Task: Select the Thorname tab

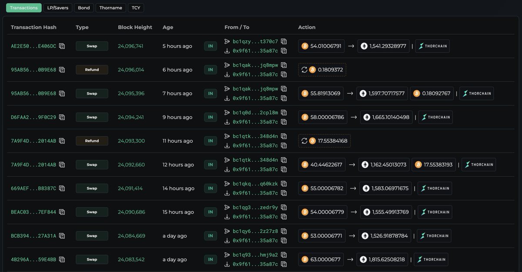Action: [x=111, y=8]
